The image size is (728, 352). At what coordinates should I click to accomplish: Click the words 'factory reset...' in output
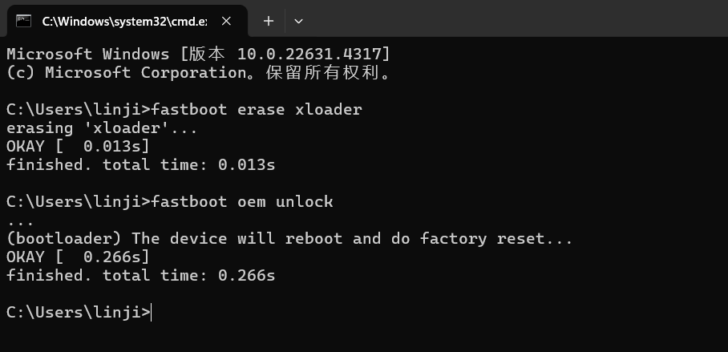click(x=495, y=239)
